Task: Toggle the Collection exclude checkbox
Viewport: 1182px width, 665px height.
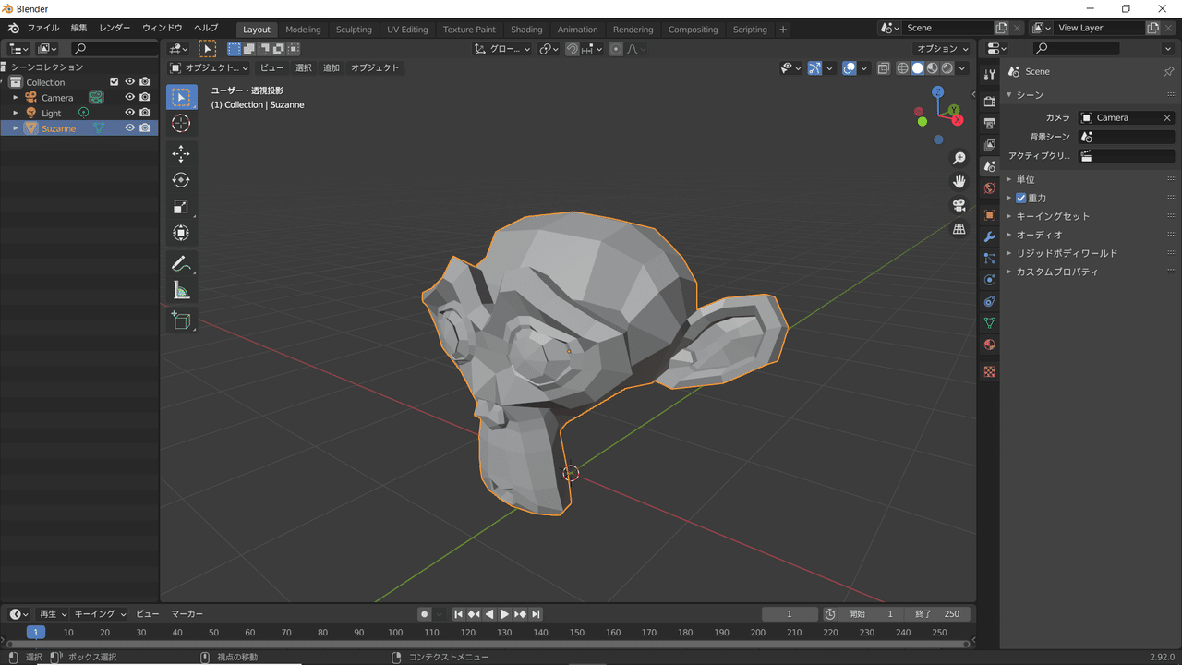Action: click(x=115, y=82)
